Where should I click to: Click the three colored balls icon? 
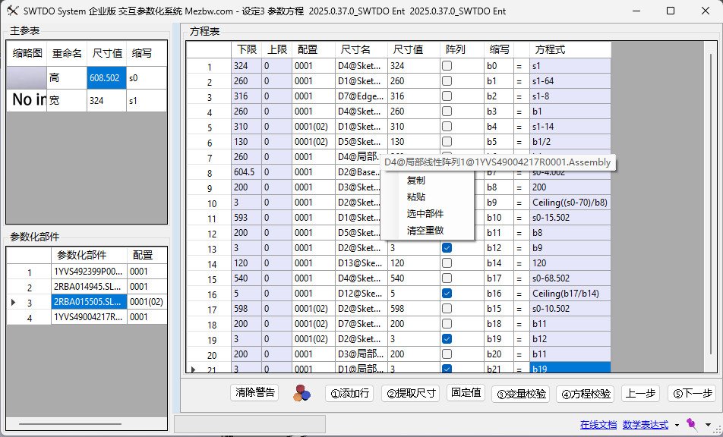[x=302, y=392]
